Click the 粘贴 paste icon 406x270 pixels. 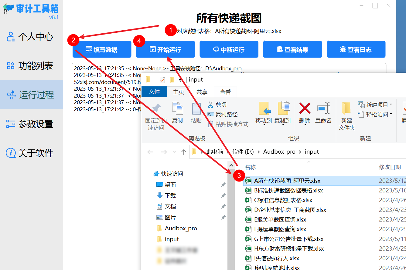[196, 109]
